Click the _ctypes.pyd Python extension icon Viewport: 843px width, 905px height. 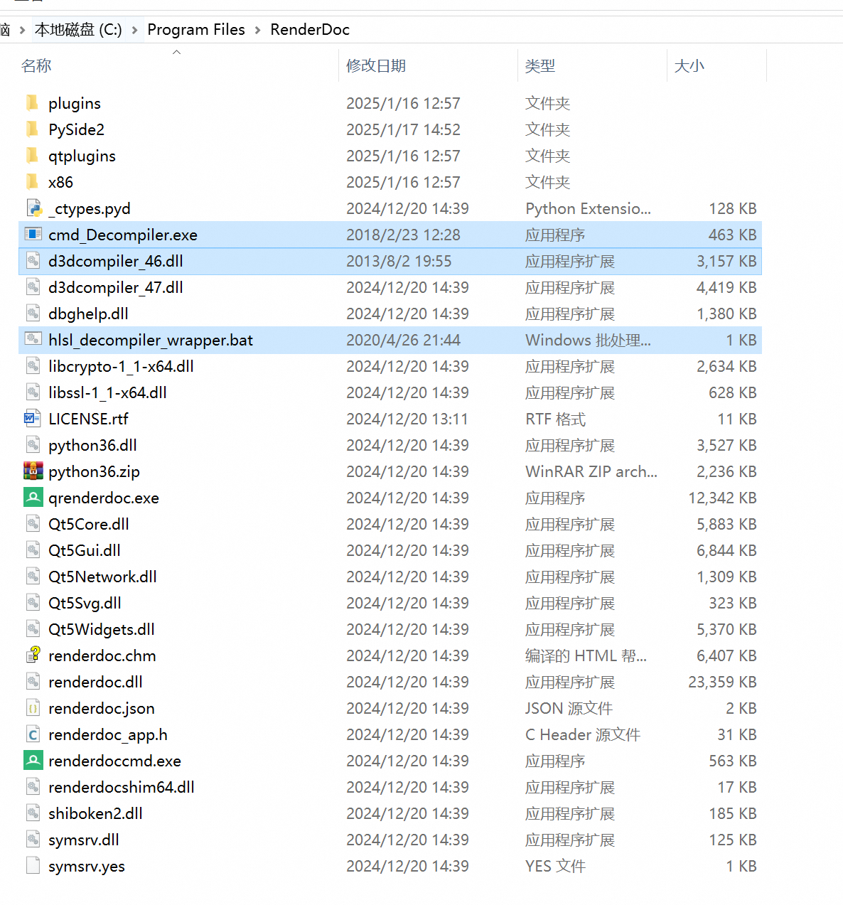click(x=34, y=208)
